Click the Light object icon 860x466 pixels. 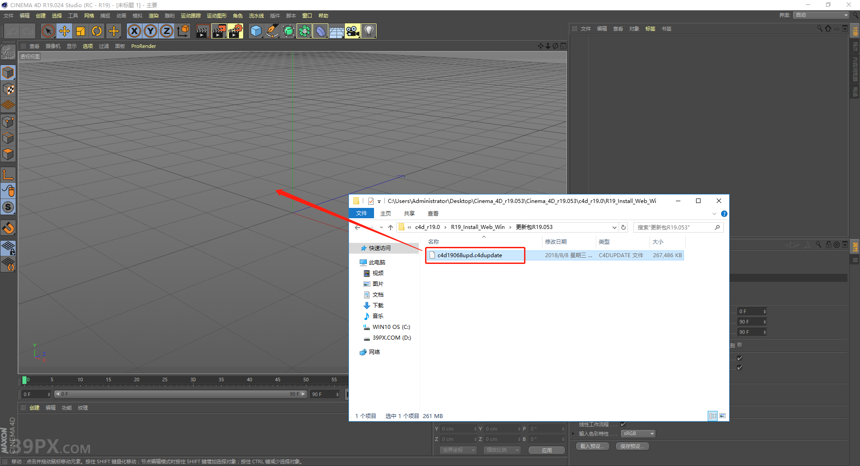[x=368, y=31]
